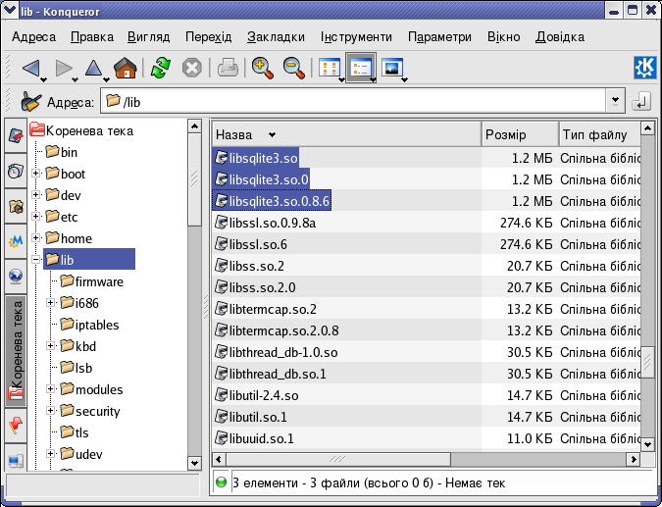Image resolution: width=662 pixels, height=507 pixels.
Task: Open the Up button dropdown arrow
Action: [x=106, y=79]
